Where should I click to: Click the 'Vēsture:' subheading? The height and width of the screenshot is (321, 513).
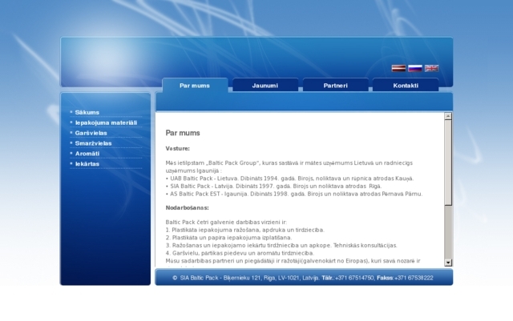[178, 148]
